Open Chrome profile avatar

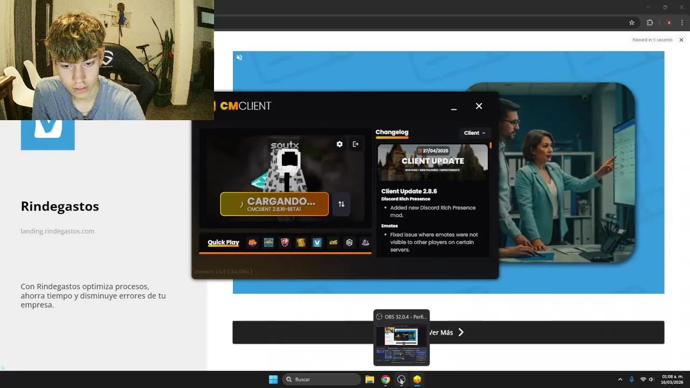pos(669,23)
